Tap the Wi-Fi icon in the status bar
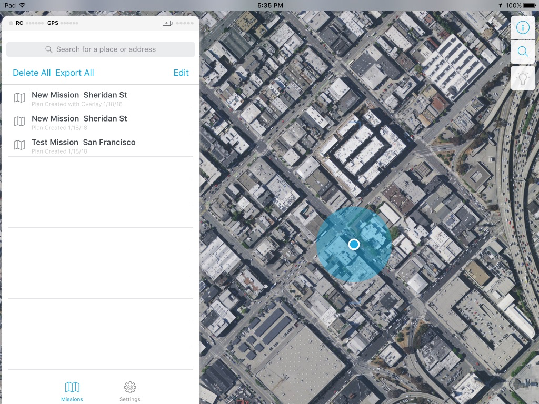Screen dimensions: 539x404 (x=22, y=5)
